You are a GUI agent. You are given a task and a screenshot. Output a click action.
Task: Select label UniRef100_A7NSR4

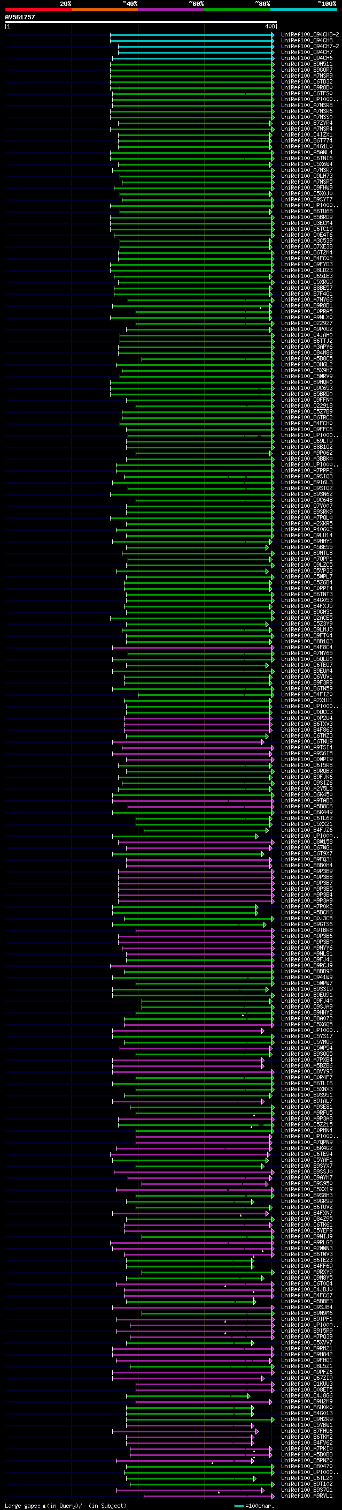coord(307,129)
